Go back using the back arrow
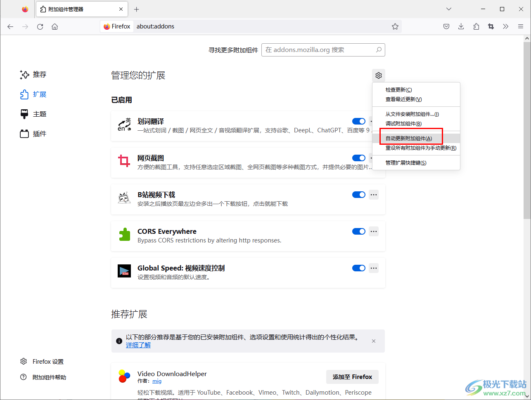 click(x=10, y=26)
